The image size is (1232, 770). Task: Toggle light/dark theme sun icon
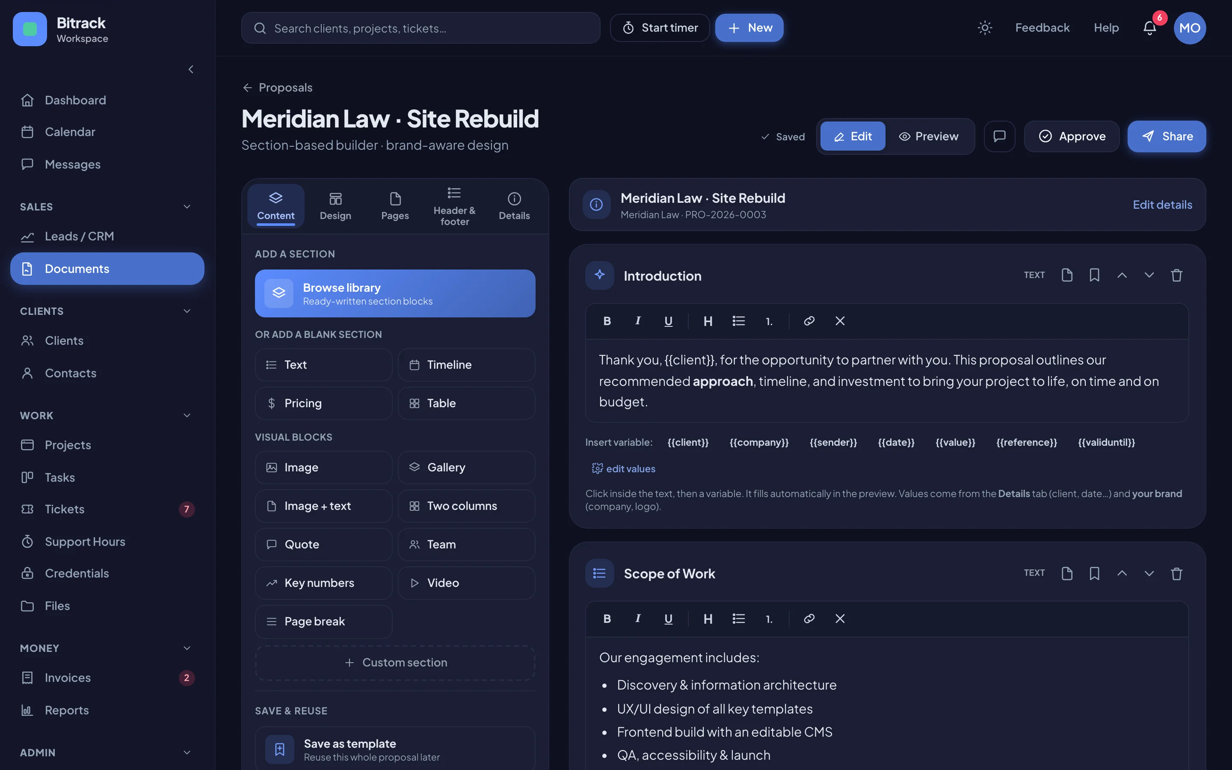click(985, 28)
